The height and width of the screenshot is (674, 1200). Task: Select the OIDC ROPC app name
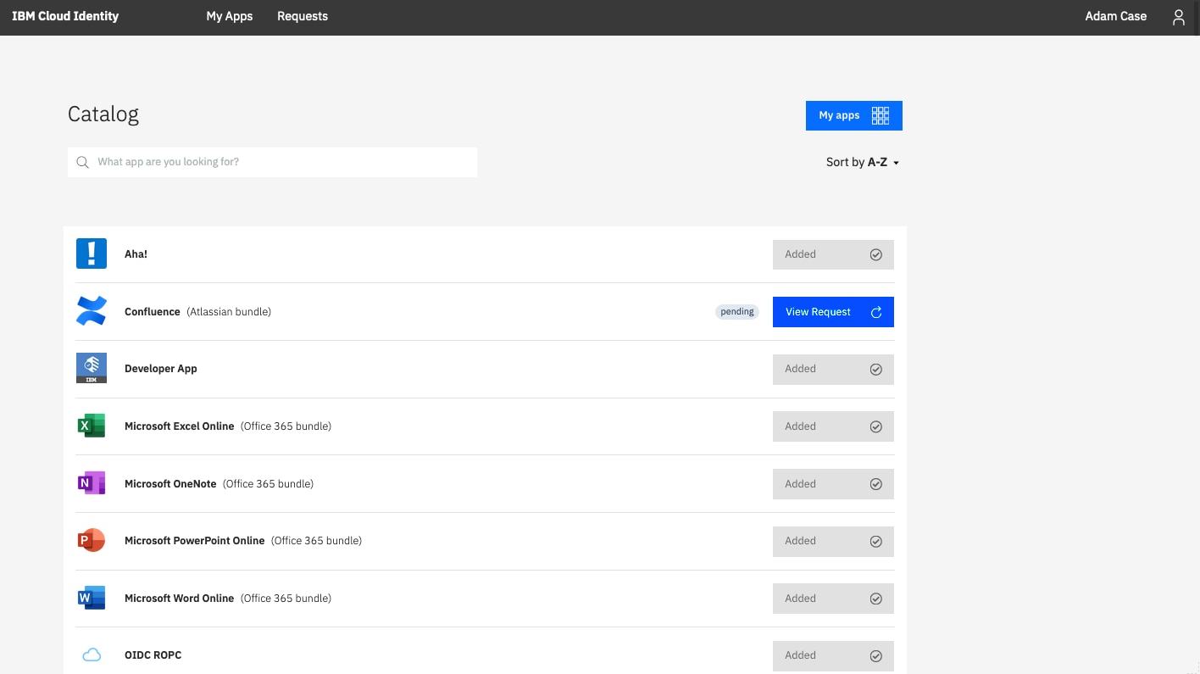click(x=153, y=655)
